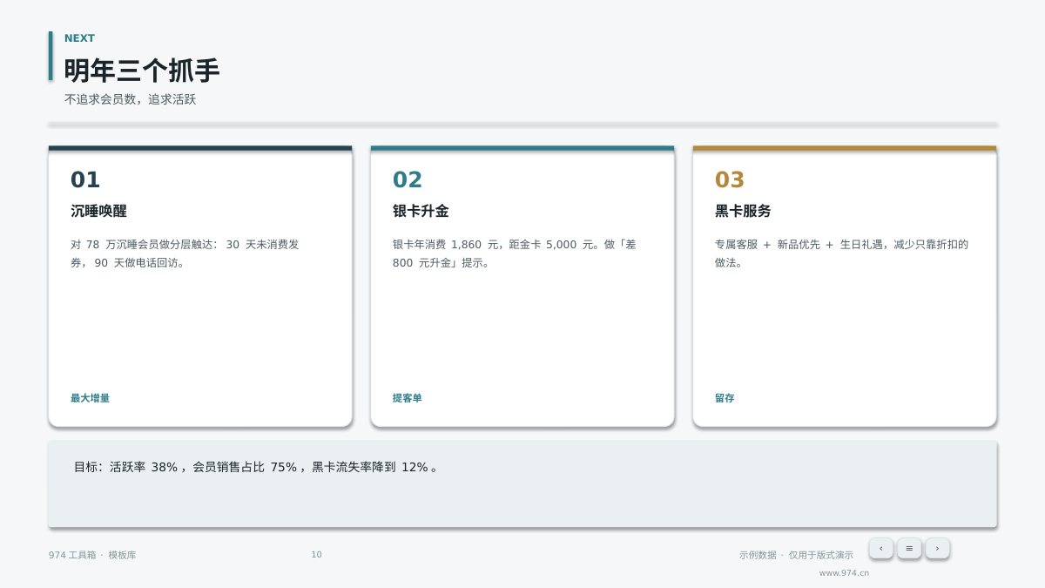Click the 提客单 tag
Viewport: 1045px width, 588px height.
tap(407, 398)
